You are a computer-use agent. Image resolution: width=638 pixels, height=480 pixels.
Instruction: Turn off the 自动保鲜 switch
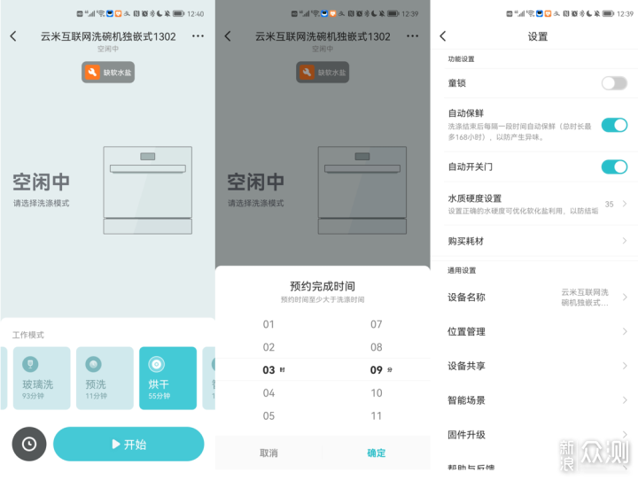614,125
